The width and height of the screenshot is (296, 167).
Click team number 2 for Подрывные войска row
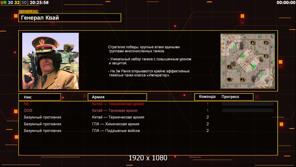[207, 131]
